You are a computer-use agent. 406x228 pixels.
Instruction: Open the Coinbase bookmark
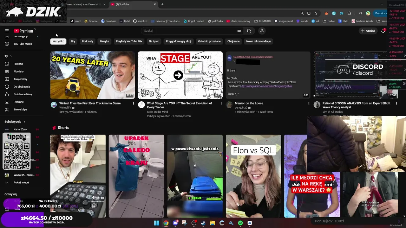[108, 21]
